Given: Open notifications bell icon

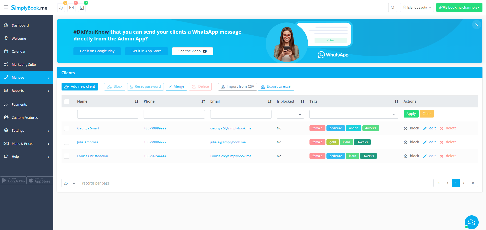Looking at the screenshot, I should [61, 8].
